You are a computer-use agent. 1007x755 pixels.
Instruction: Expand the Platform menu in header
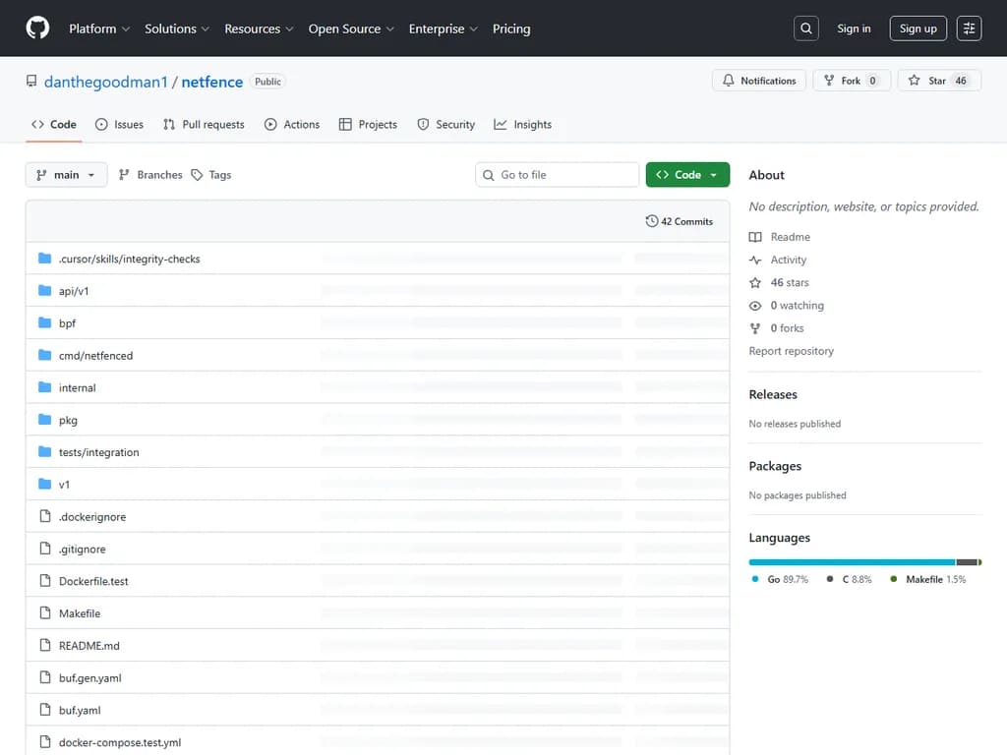(98, 29)
